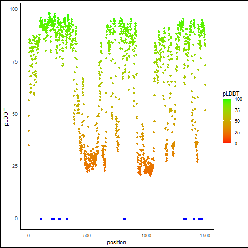Click the legend label 75
Viewport: 248px width, 248px height.
point(237,111)
